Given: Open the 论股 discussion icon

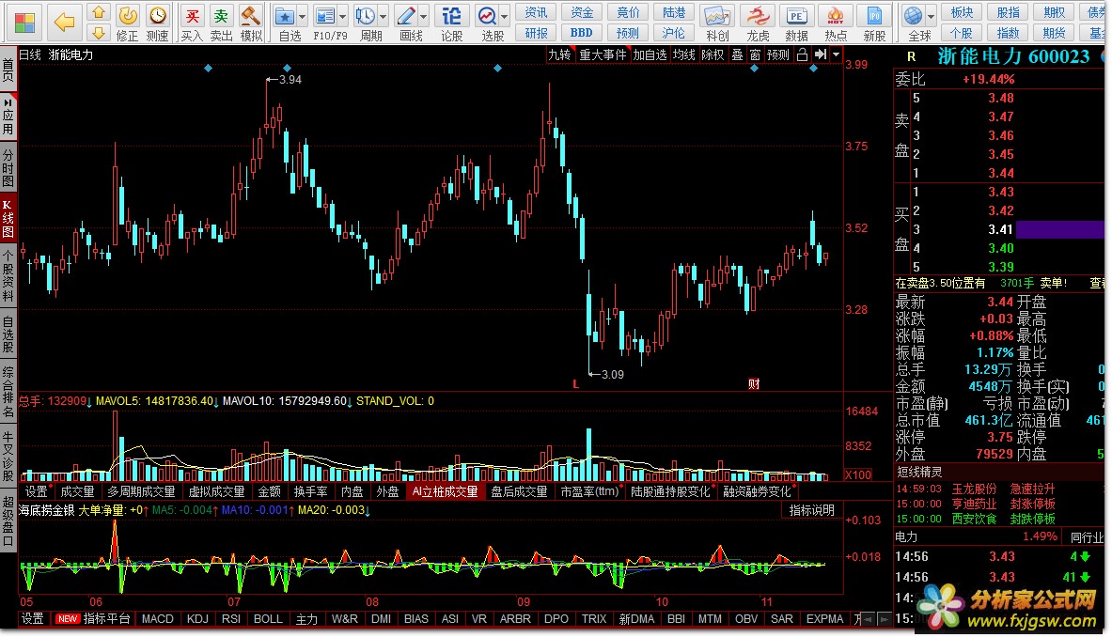Looking at the screenshot, I should tap(452, 16).
